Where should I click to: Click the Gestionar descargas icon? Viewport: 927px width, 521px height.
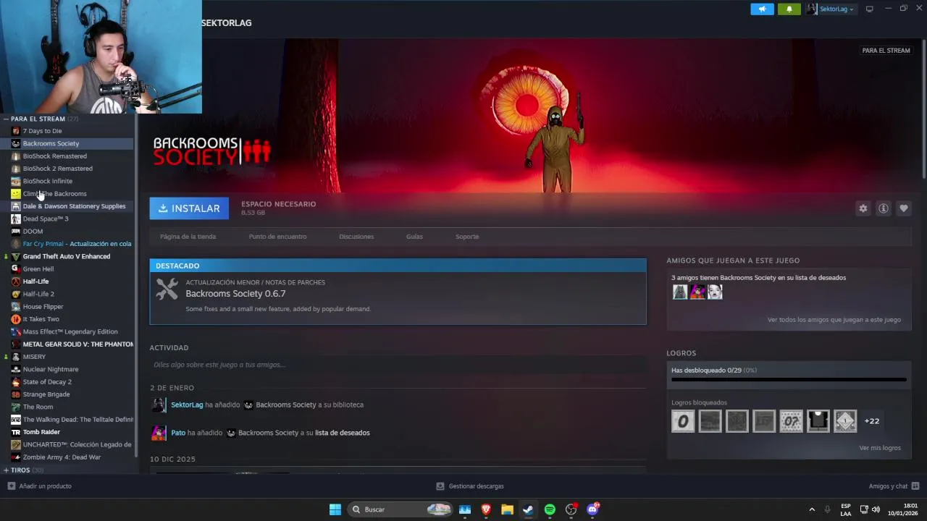click(x=440, y=486)
